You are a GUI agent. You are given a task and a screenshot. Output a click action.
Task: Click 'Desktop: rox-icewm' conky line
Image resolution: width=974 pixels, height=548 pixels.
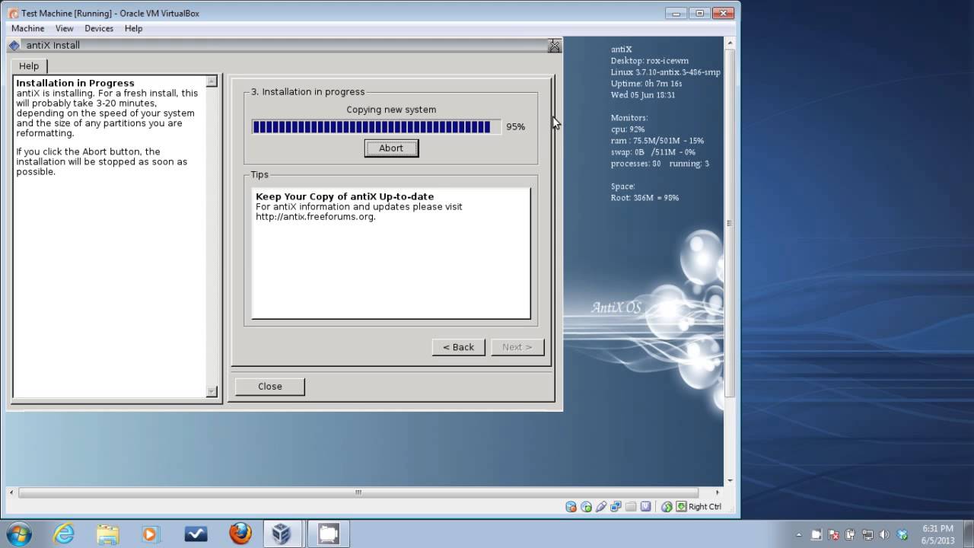(x=649, y=61)
